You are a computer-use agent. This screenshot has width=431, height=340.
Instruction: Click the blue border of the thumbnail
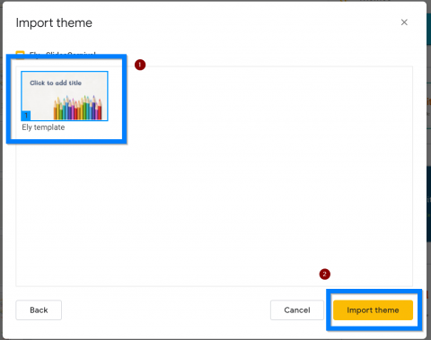[x=65, y=72]
